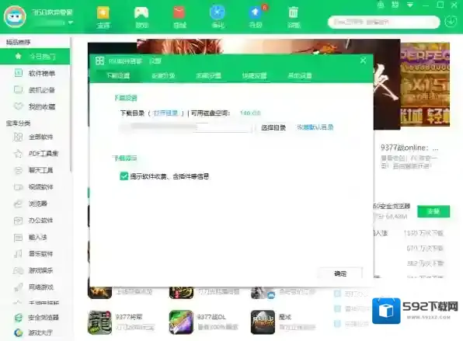463x341 pixels.
Task: Switch to the third settings dialog tab
Action: pyautogui.click(x=208, y=75)
